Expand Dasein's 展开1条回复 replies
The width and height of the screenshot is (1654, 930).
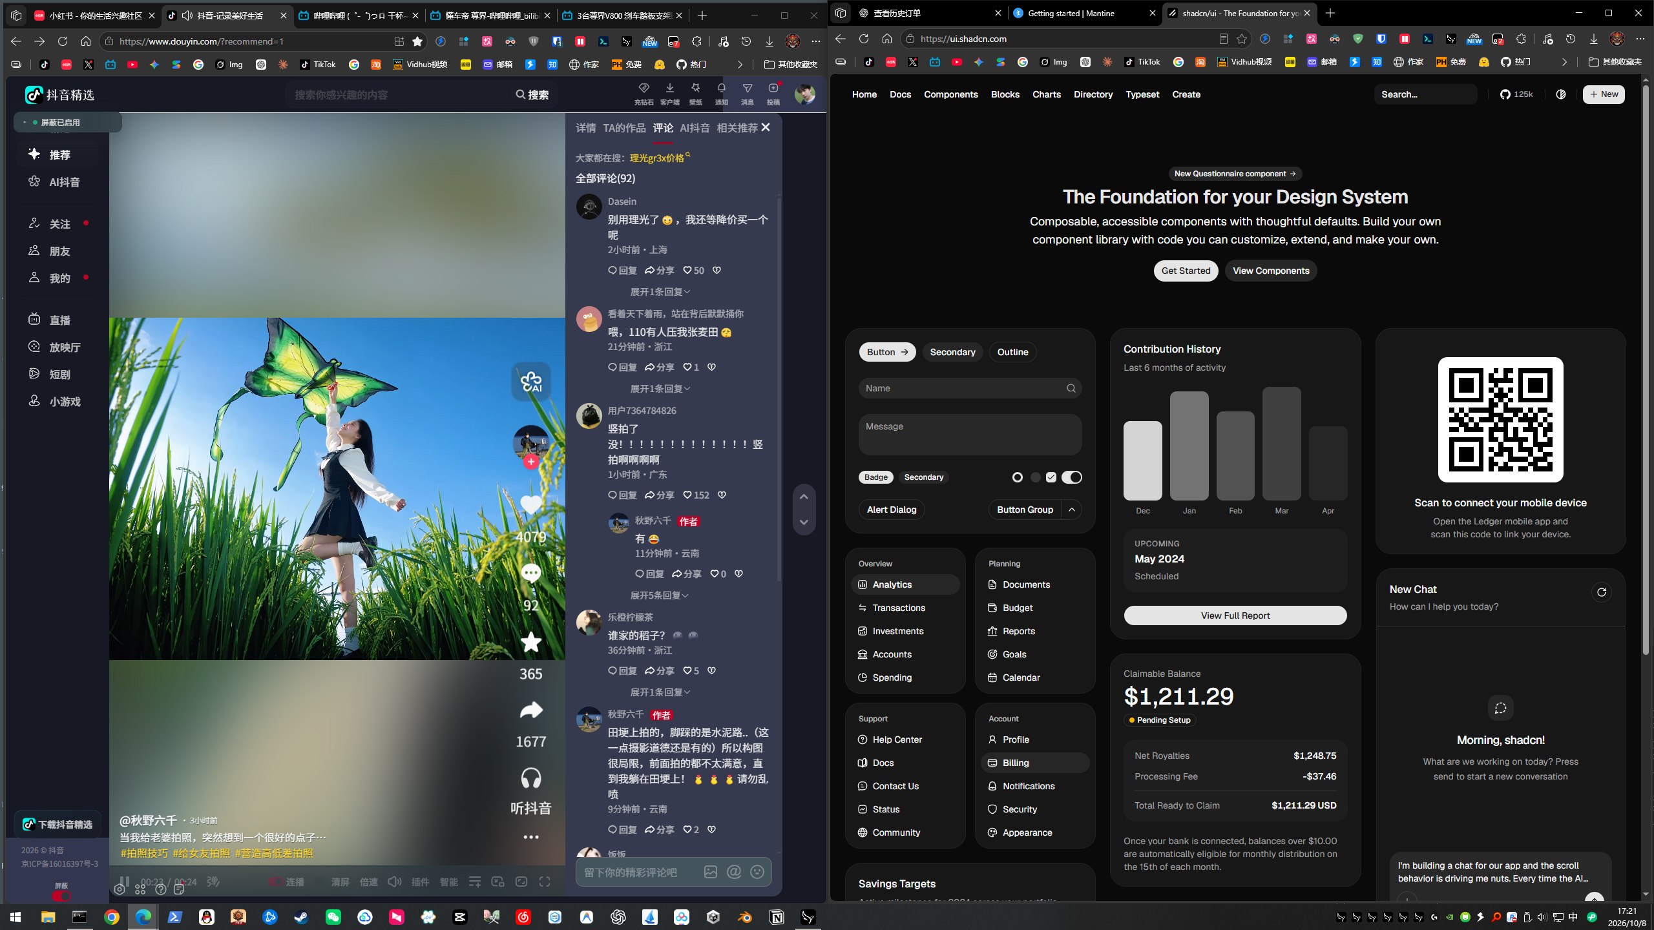pos(660,292)
